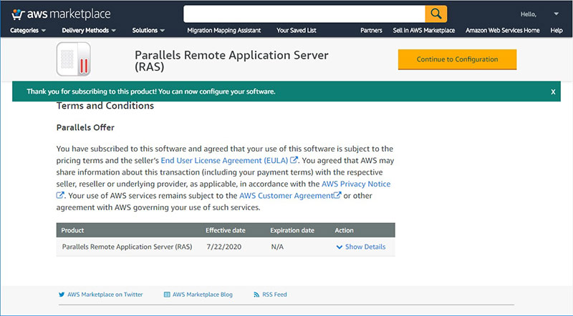The height and width of the screenshot is (316, 573).
Task: Click the orange search magnifier button
Action: point(436,14)
